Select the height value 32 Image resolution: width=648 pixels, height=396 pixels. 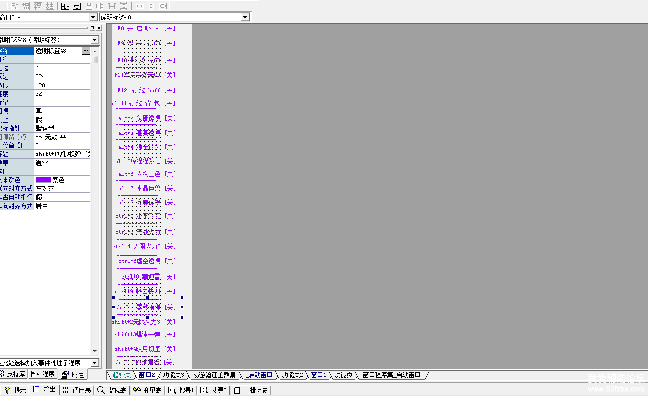pyautogui.click(x=62, y=94)
